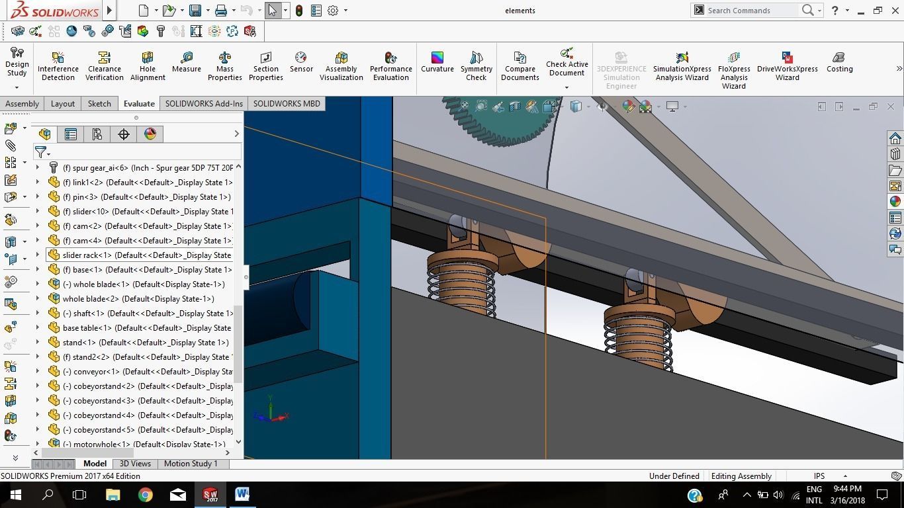Image resolution: width=904 pixels, height=508 pixels.
Task: Activate the Measure tool
Action: point(187,62)
